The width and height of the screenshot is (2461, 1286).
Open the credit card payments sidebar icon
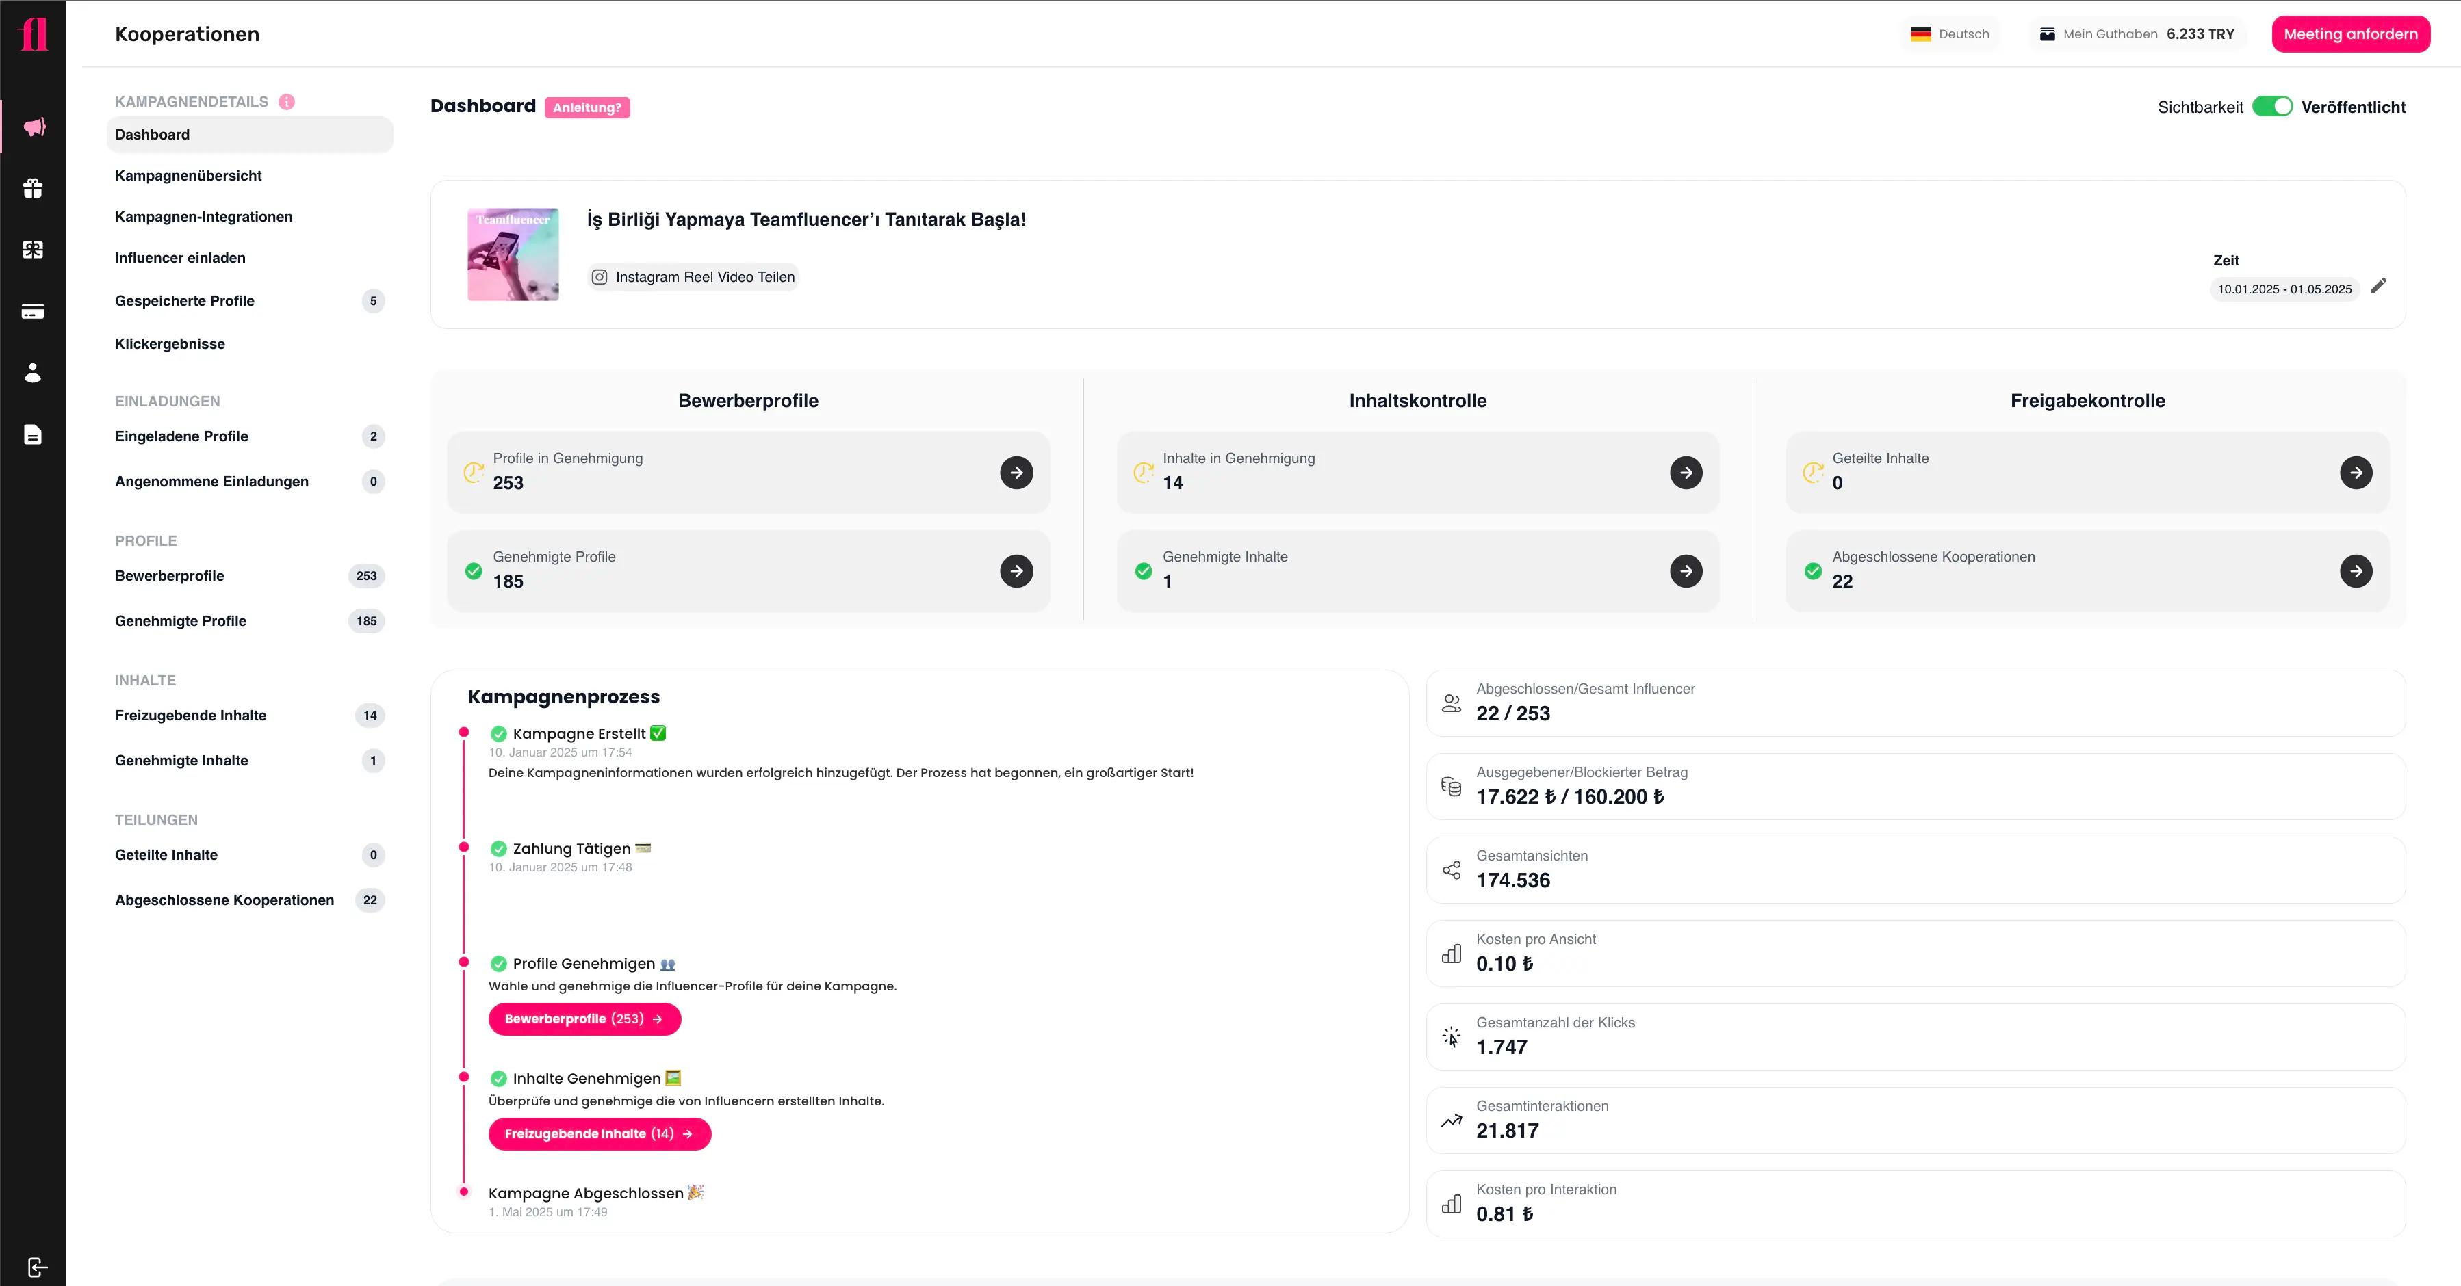[34, 311]
